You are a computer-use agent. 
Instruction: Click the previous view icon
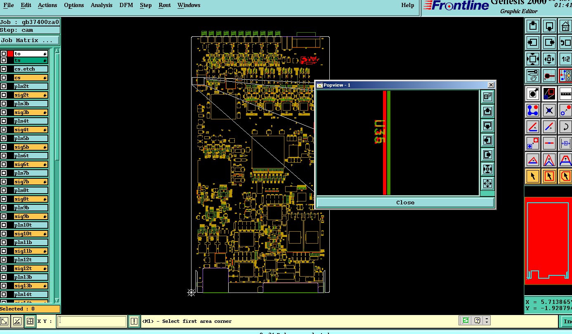coord(565,43)
